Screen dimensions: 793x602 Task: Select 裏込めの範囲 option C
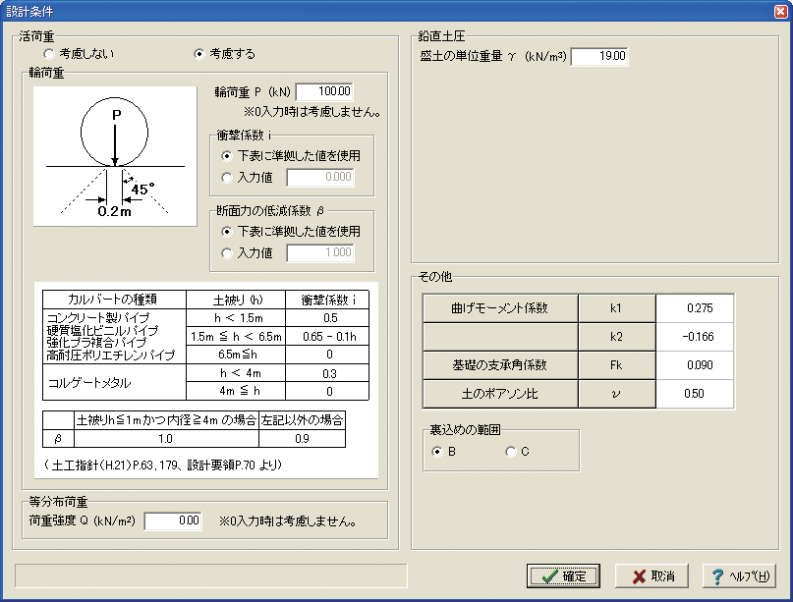point(518,452)
